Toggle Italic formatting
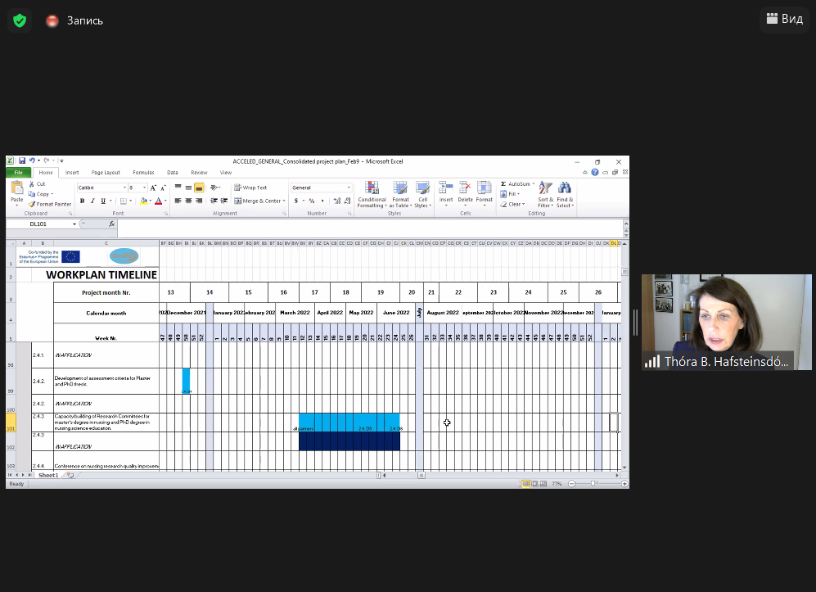 pos(92,201)
